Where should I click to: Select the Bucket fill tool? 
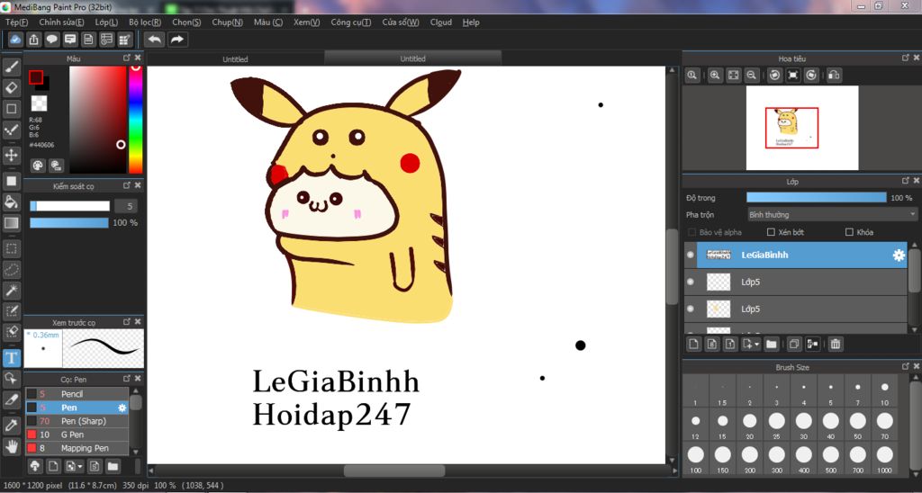tap(11, 202)
